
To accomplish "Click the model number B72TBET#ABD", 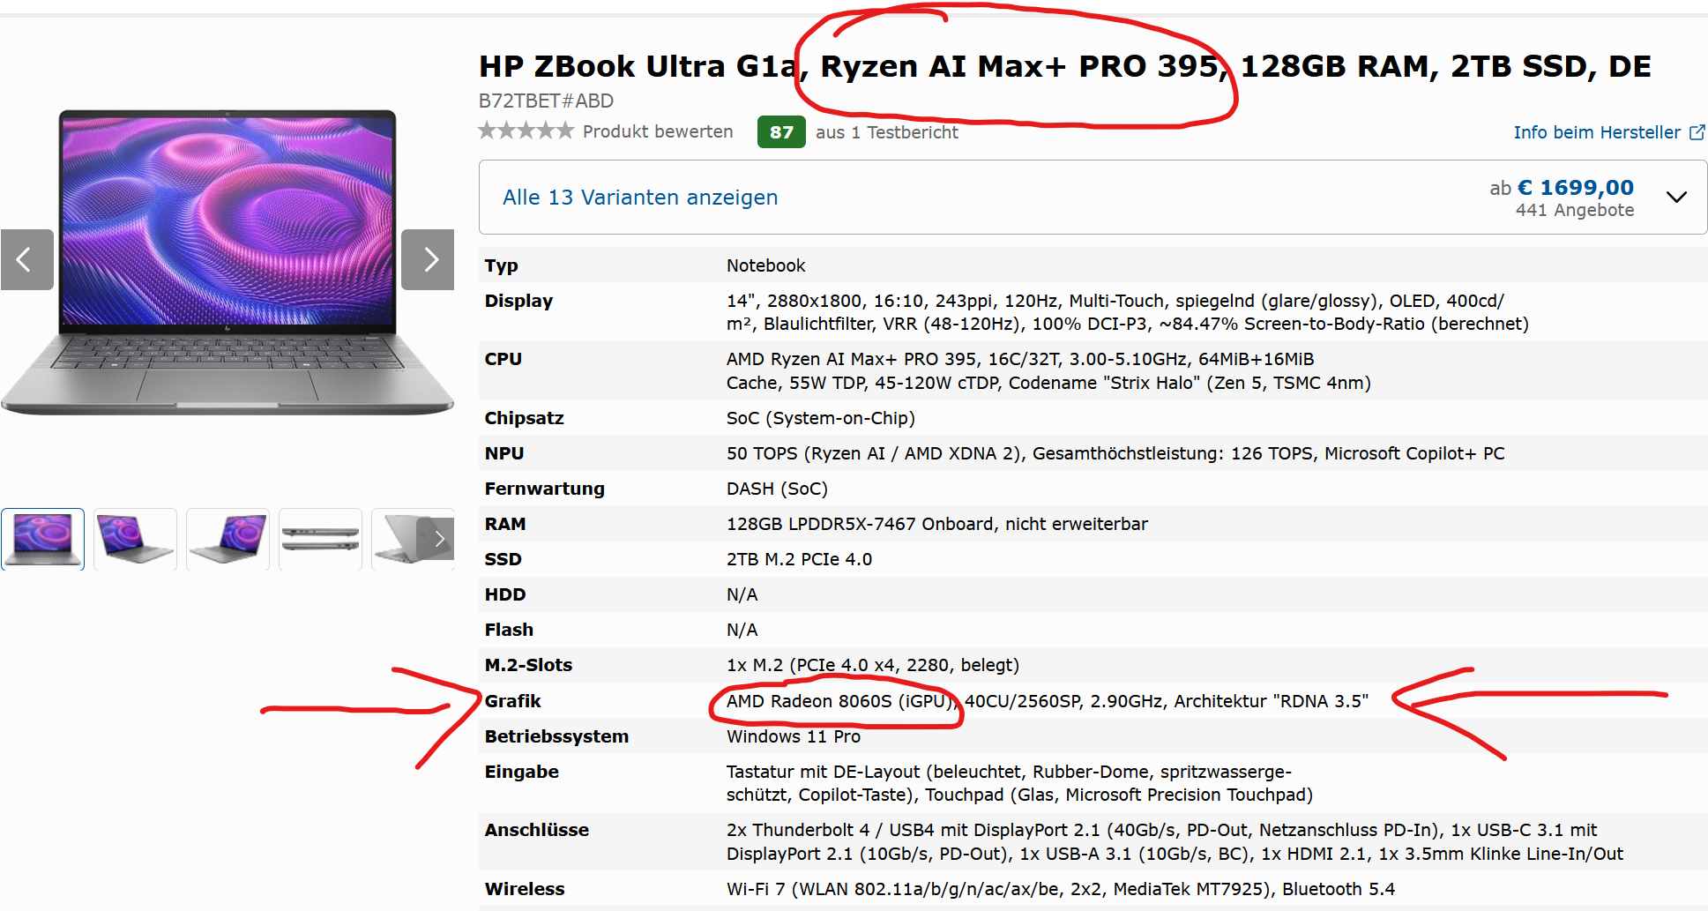I will point(546,101).
